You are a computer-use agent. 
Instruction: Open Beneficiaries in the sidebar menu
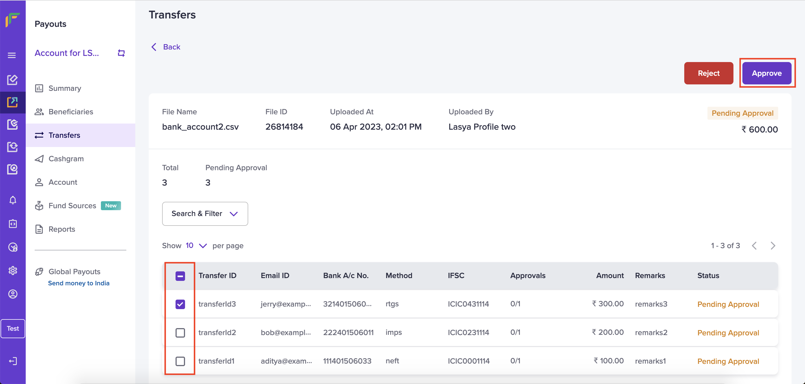click(x=71, y=112)
